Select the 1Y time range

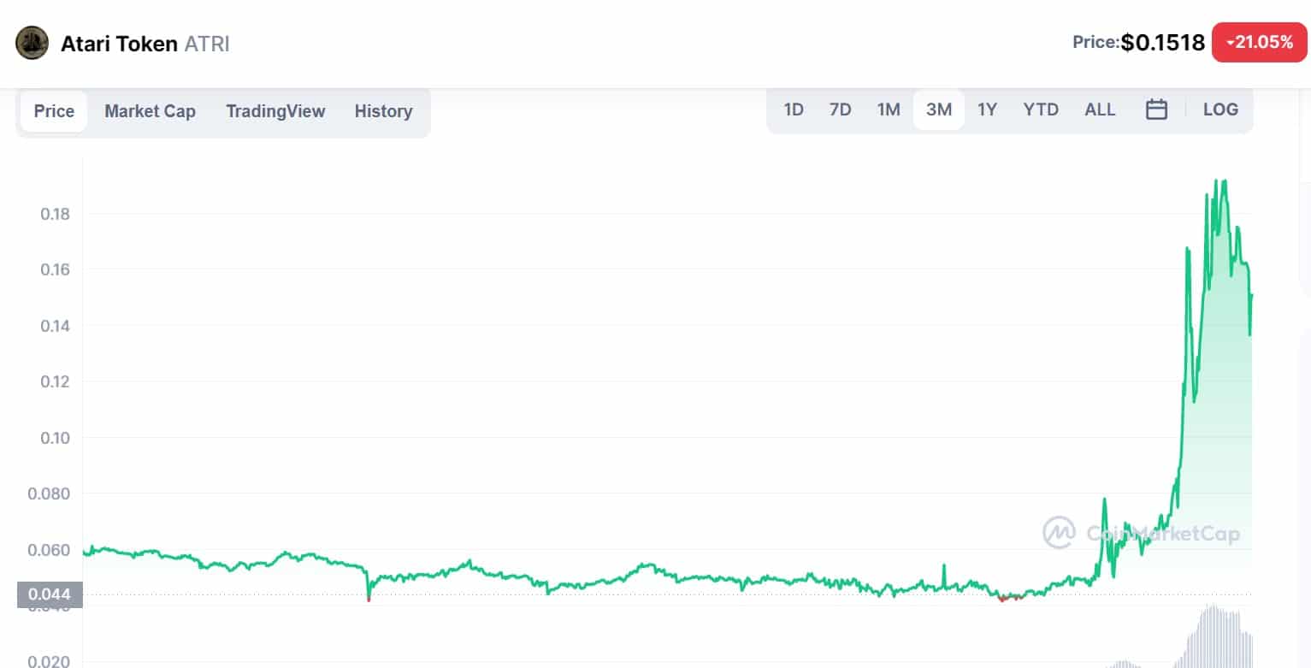(x=987, y=109)
